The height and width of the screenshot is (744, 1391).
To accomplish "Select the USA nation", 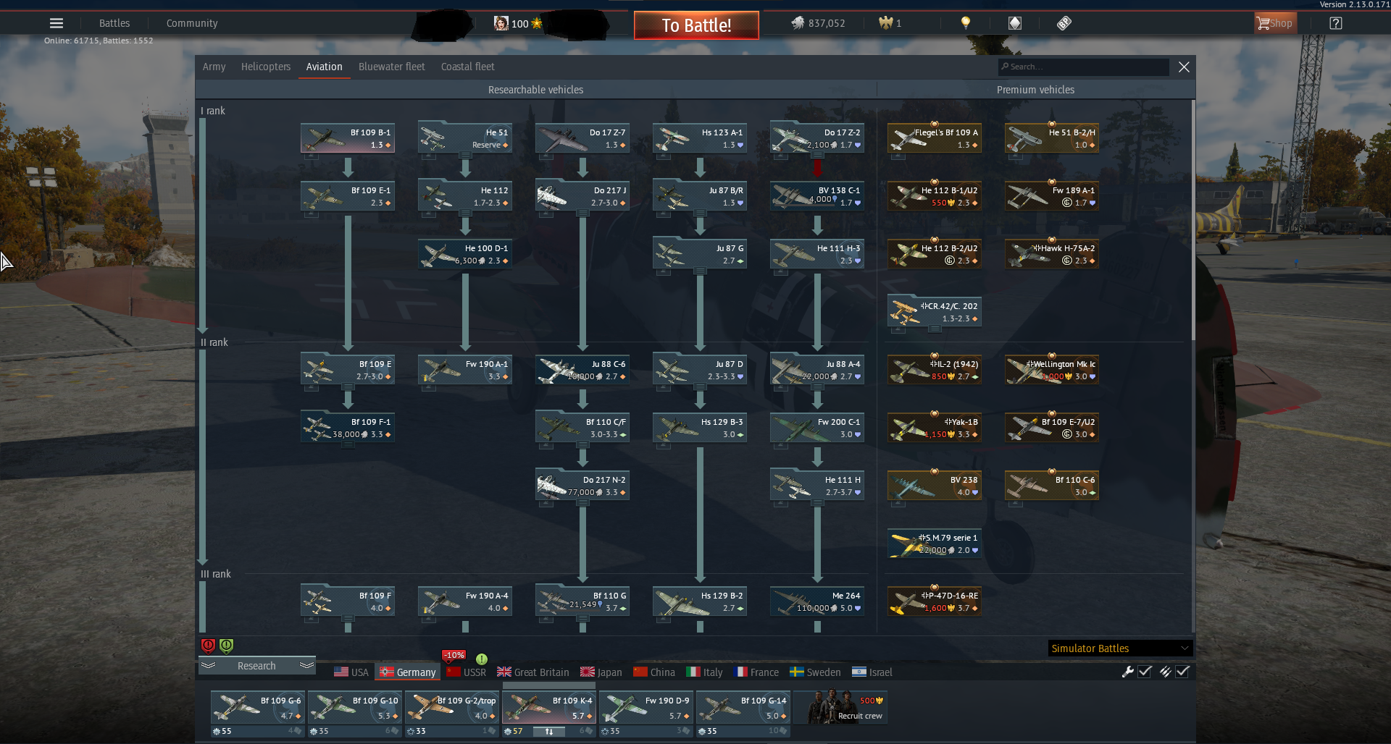I will pyautogui.click(x=351, y=672).
